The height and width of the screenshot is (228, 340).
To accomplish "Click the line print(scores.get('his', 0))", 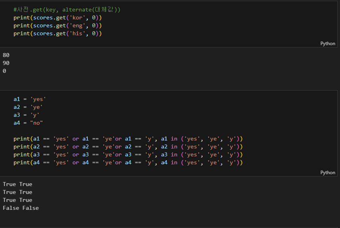I will 58,34.
